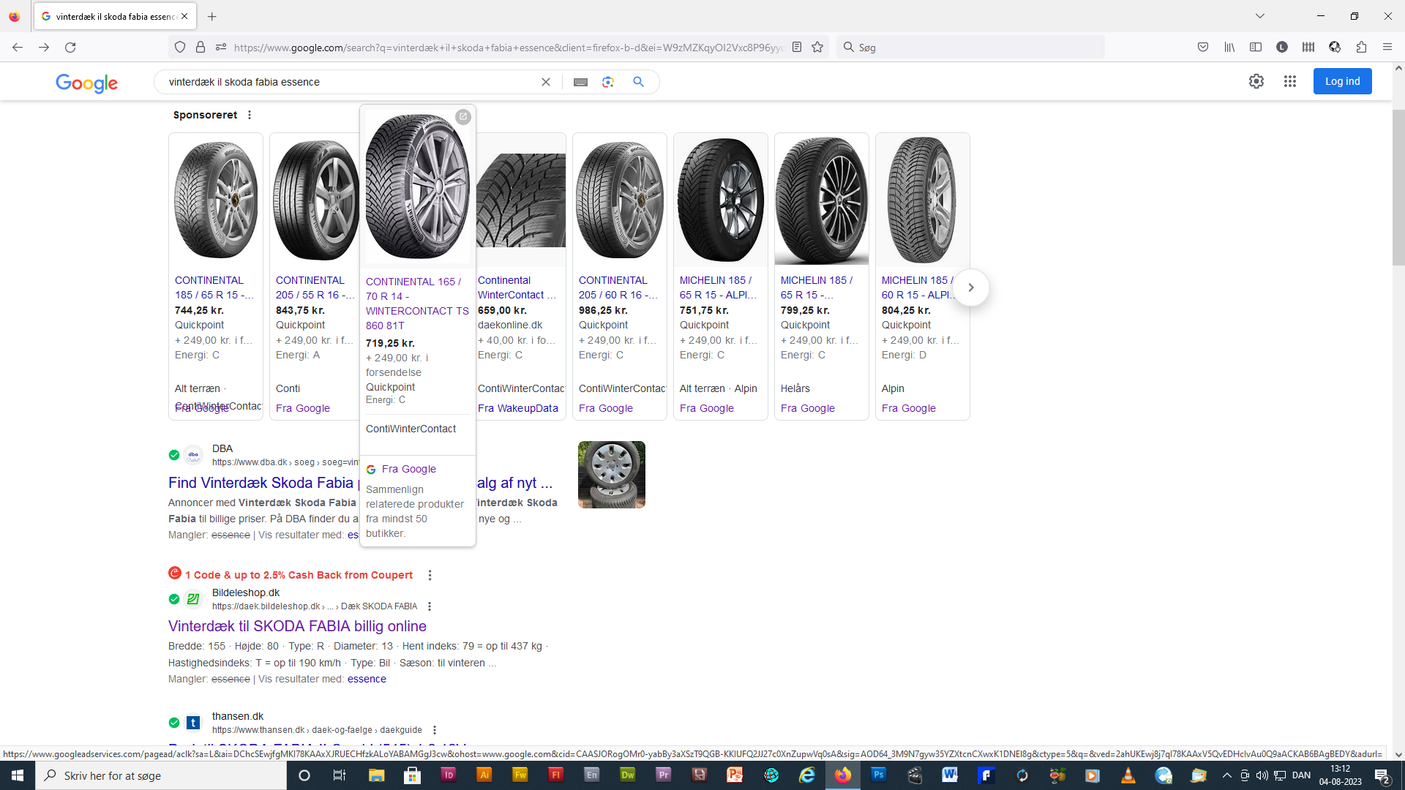Open DBA result tire thumbnail
Screen dimensions: 1405x790
coord(612,475)
